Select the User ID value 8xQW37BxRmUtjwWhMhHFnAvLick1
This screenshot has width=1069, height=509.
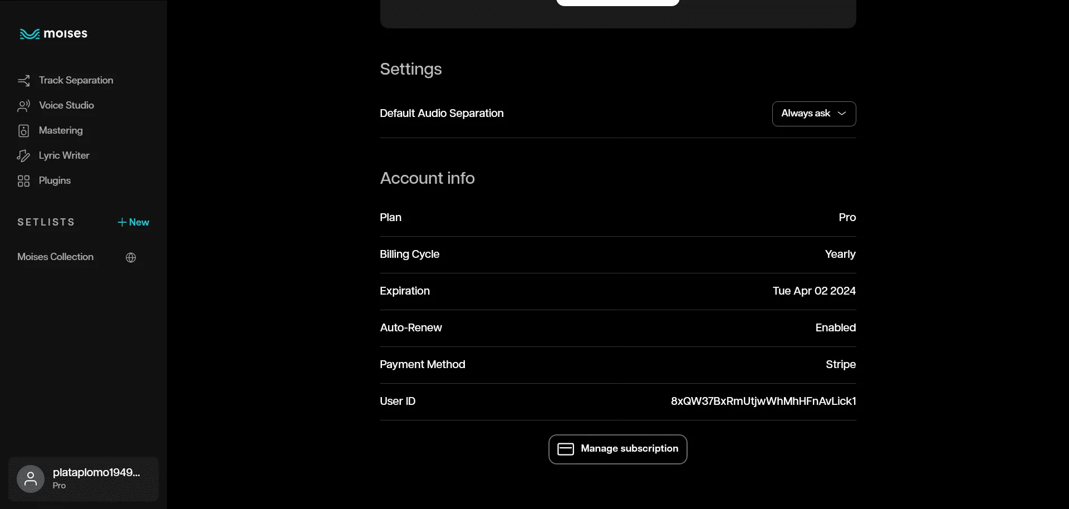763,402
